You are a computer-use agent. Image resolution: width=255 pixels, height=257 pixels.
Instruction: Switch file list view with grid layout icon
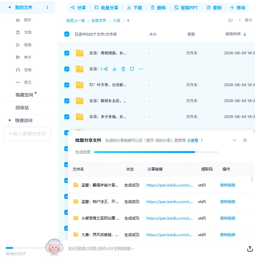(x=230, y=20)
